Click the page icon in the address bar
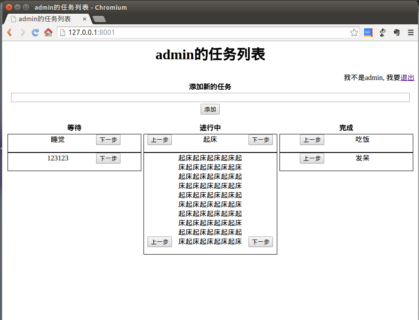Screen dimensions: 419x320 pos(62,33)
